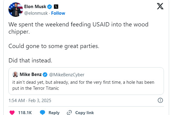This screenshot has width=173, height=115.
Task: Click the black X affiliation badge
Action: (56, 7)
